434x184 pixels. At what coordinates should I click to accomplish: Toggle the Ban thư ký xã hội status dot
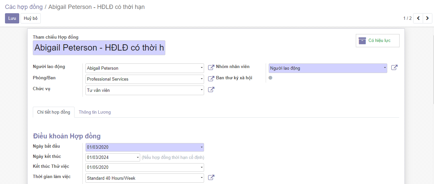(x=270, y=78)
